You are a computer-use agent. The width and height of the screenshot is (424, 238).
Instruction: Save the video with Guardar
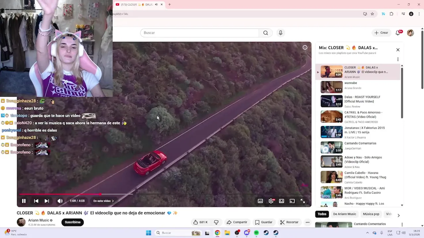point(264,222)
